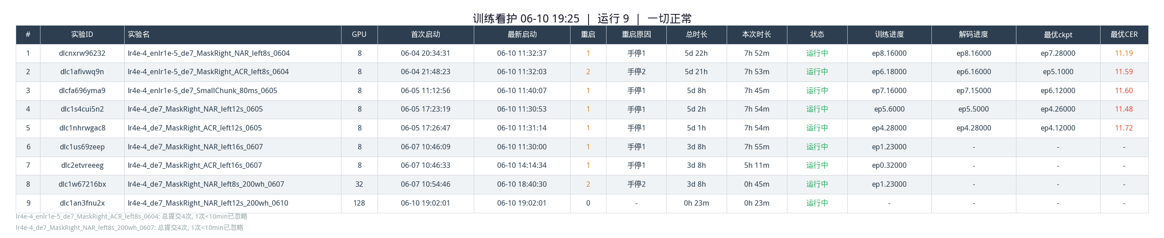The height and width of the screenshot is (238, 1164).
Task: Select experiment ID dlcnxrw96232
Action: [82, 53]
